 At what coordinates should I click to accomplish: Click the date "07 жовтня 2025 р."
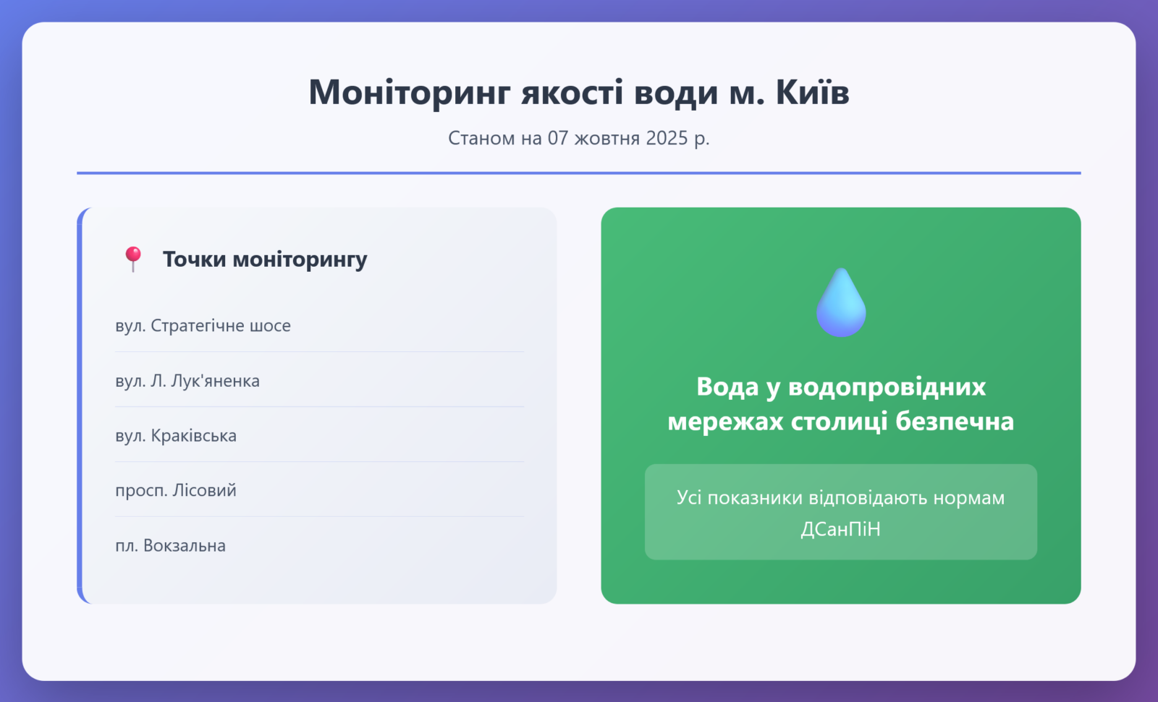[x=628, y=138]
